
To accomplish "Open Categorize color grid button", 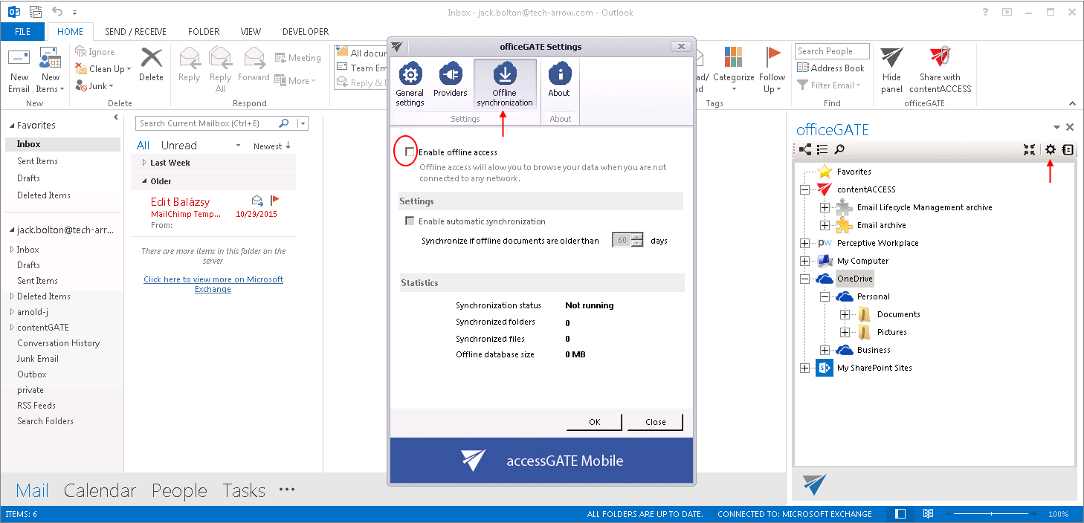I will click(733, 70).
